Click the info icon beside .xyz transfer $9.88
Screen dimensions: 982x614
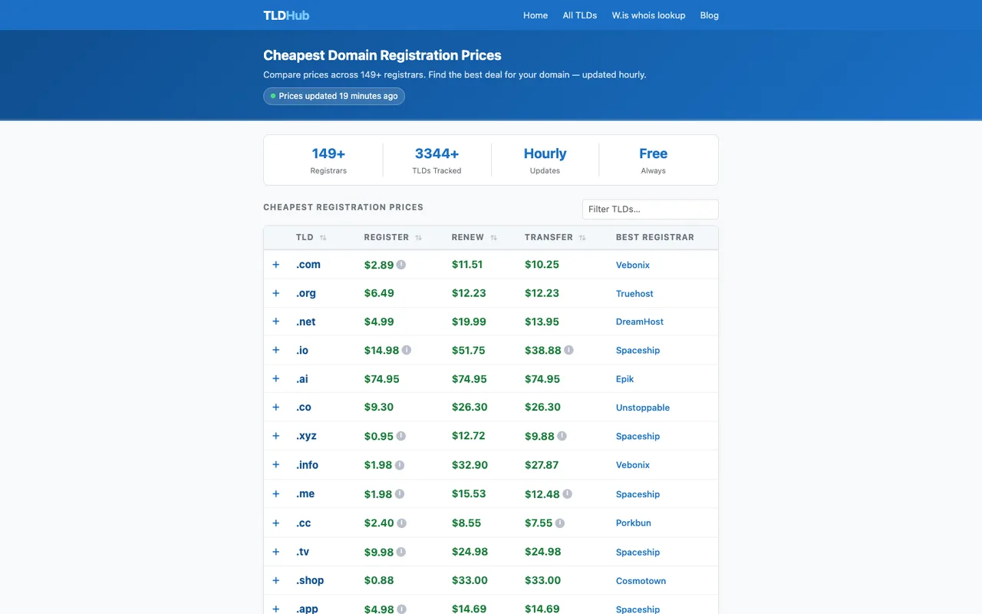pos(562,436)
